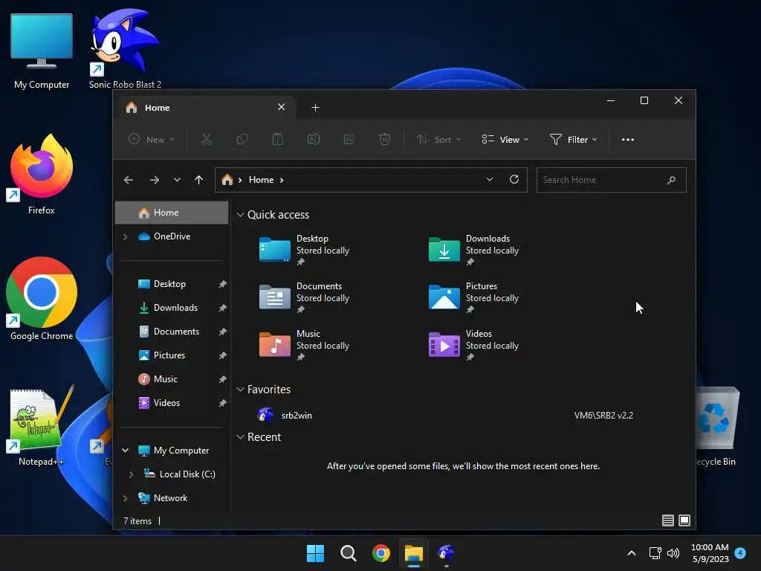Click the Paste clipboard icon in the toolbar
761x571 pixels.
click(278, 139)
